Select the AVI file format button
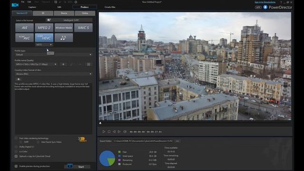 (x=24, y=28)
